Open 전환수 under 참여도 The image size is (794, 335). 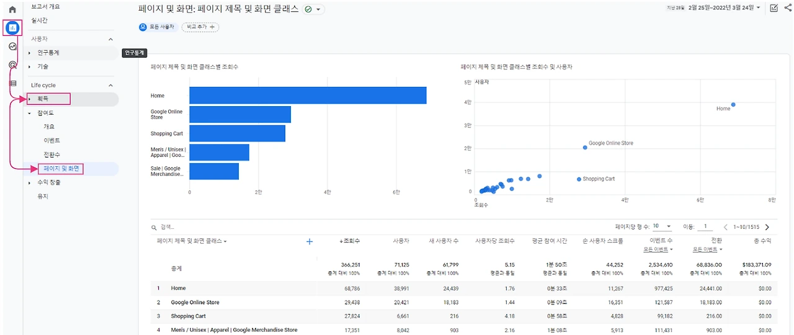[x=52, y=154]
